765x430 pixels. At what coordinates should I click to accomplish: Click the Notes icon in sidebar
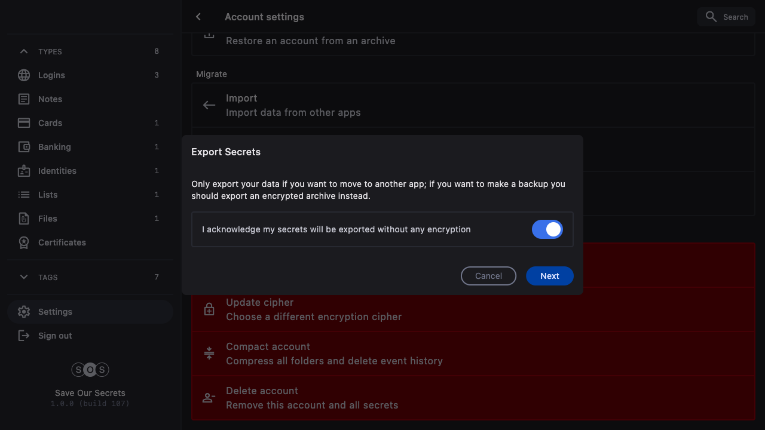(24, 99)
